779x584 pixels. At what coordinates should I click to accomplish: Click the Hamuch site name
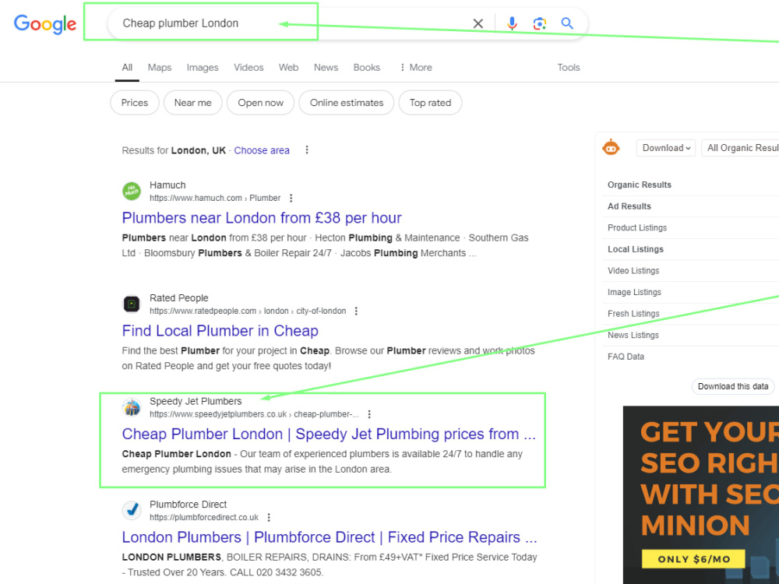(x=167, y=185)
